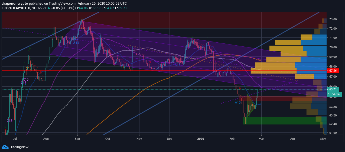Click the Mar label on time axis
345x152 pixels.
click(261, 138)
